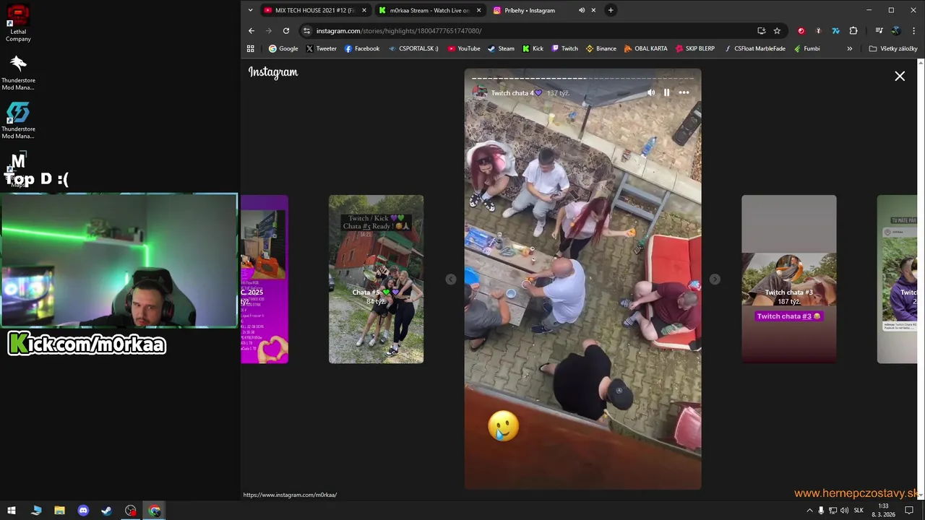Viewport: 925px width, 520px height.
Task: Click the red circular extension icon
Action: (x=801, y=30)
